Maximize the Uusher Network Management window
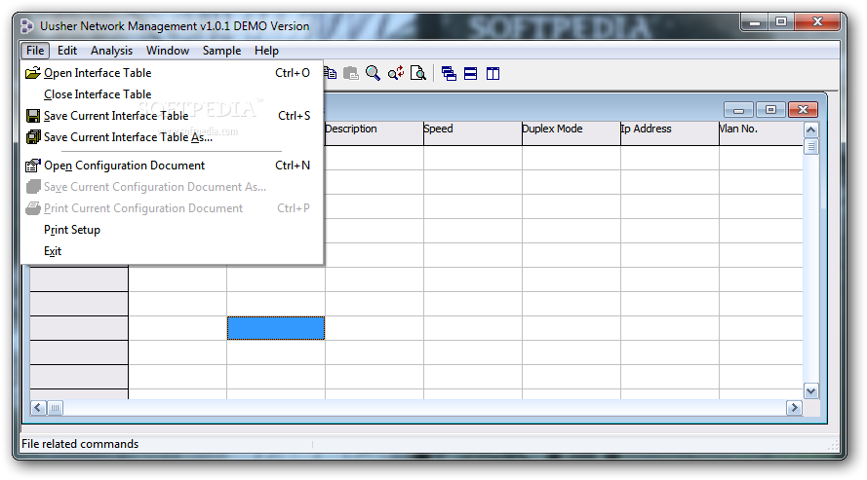 coord(781,22)
